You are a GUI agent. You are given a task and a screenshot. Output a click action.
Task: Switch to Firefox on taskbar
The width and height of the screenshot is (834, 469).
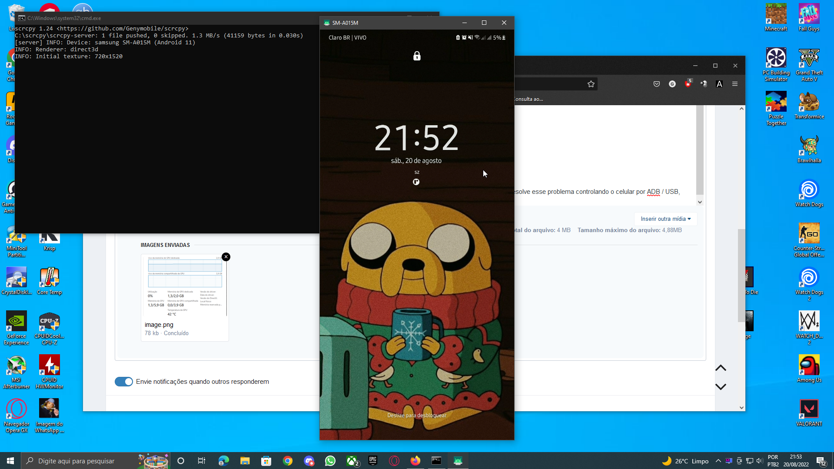click(x=415, y=461)
